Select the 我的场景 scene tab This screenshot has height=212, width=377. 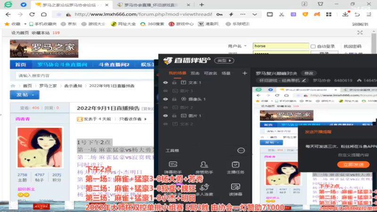(x=178, y=73)
